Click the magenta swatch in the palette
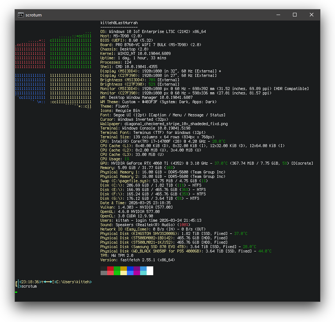The height and width of the screenshot is (322, 335). [137, 273]
